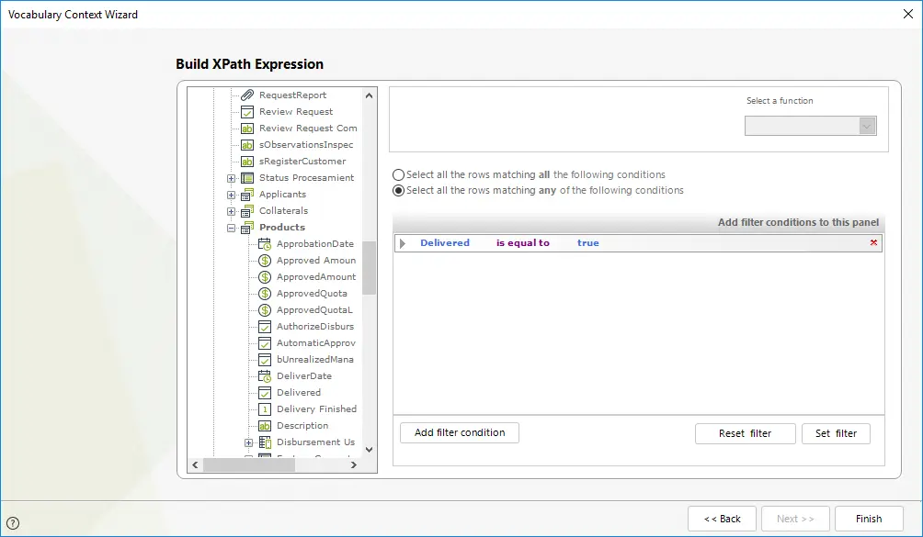Click the boolean icon beside AuthorizeDisburs
This screenshot has width=923, height=537.
(x=265, y=326)
